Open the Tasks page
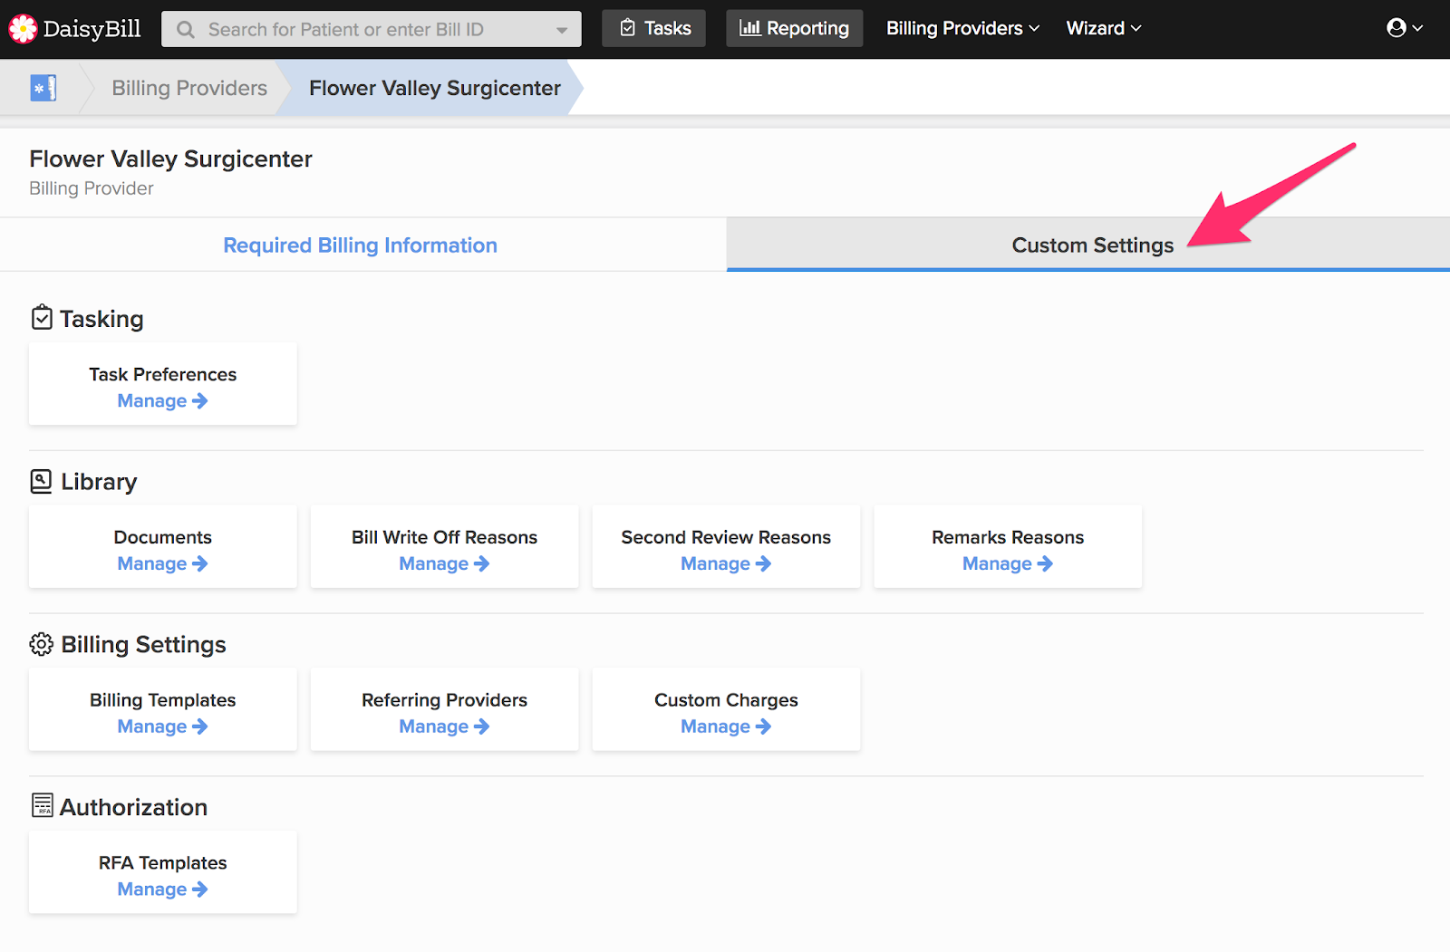The height and width of the screenshot is (952, 1450). coord(654,29)
